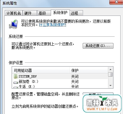Select the 生活 (E:) drive row

[x=60, y=86]
